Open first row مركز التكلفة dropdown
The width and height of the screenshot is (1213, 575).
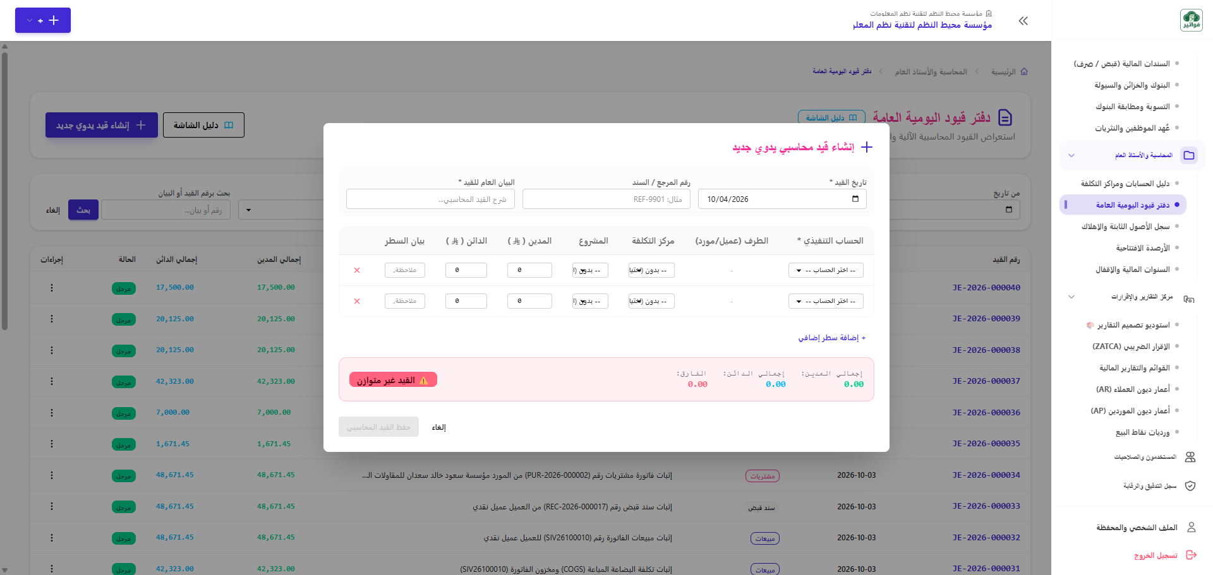pyautogui.click(x=651, y=270)
